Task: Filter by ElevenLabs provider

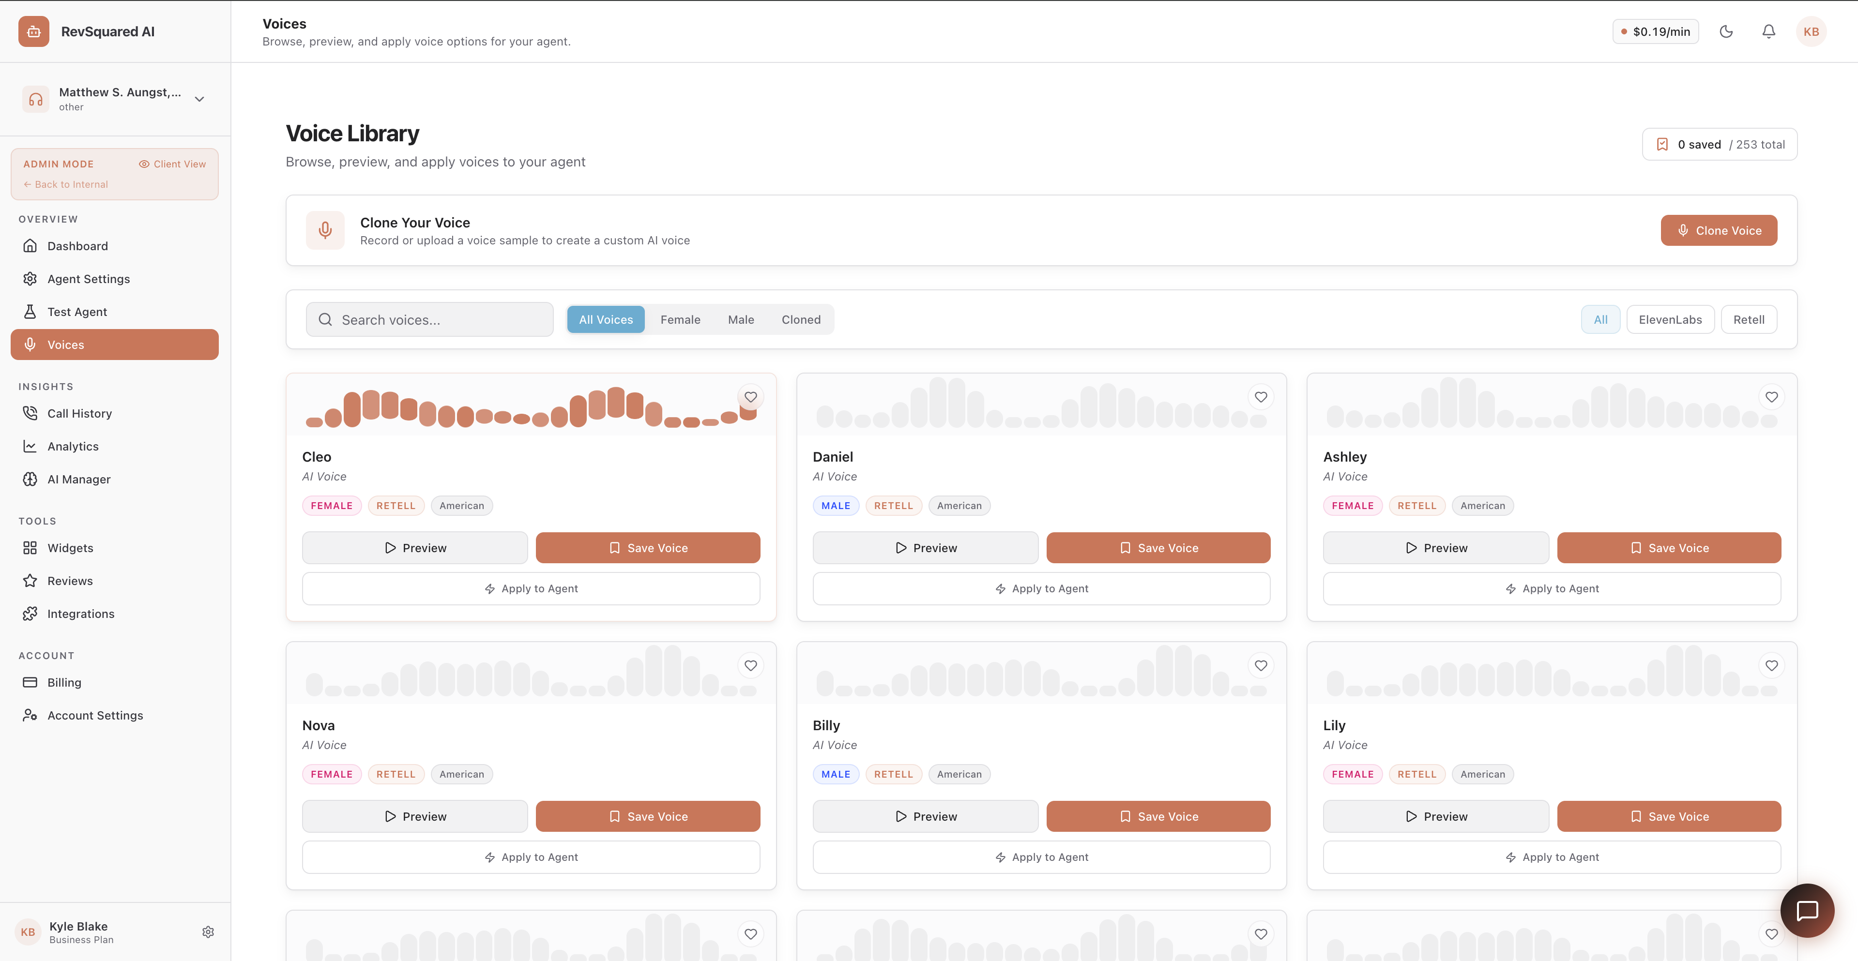Action: (1670, 319)
